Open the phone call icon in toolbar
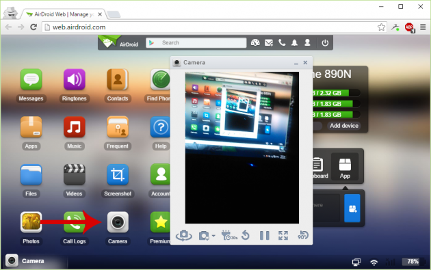 pyautogui.click(x=282, y=42)
